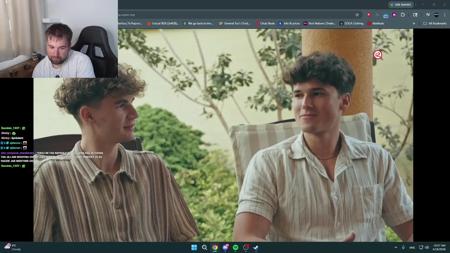The height and width of the screenshot is (253, 450).
Task: Open the Chuki Beats bookmark
Action: click(265, 24)
